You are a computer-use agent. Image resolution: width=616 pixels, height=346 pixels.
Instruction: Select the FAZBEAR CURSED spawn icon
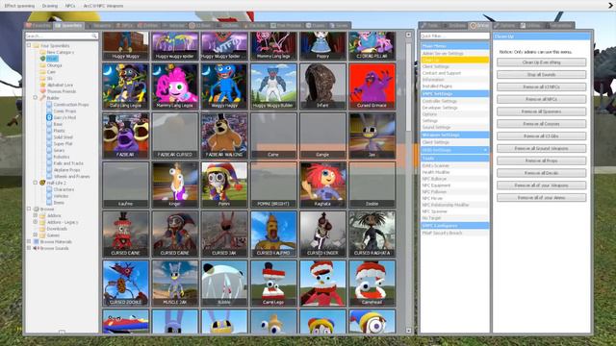click(x=175, y=136)
